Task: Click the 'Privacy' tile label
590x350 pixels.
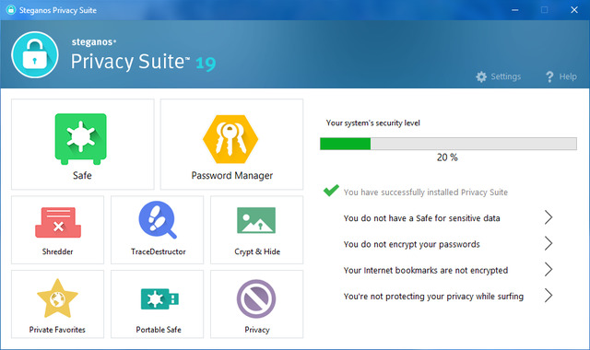Action: click(257, 330)
